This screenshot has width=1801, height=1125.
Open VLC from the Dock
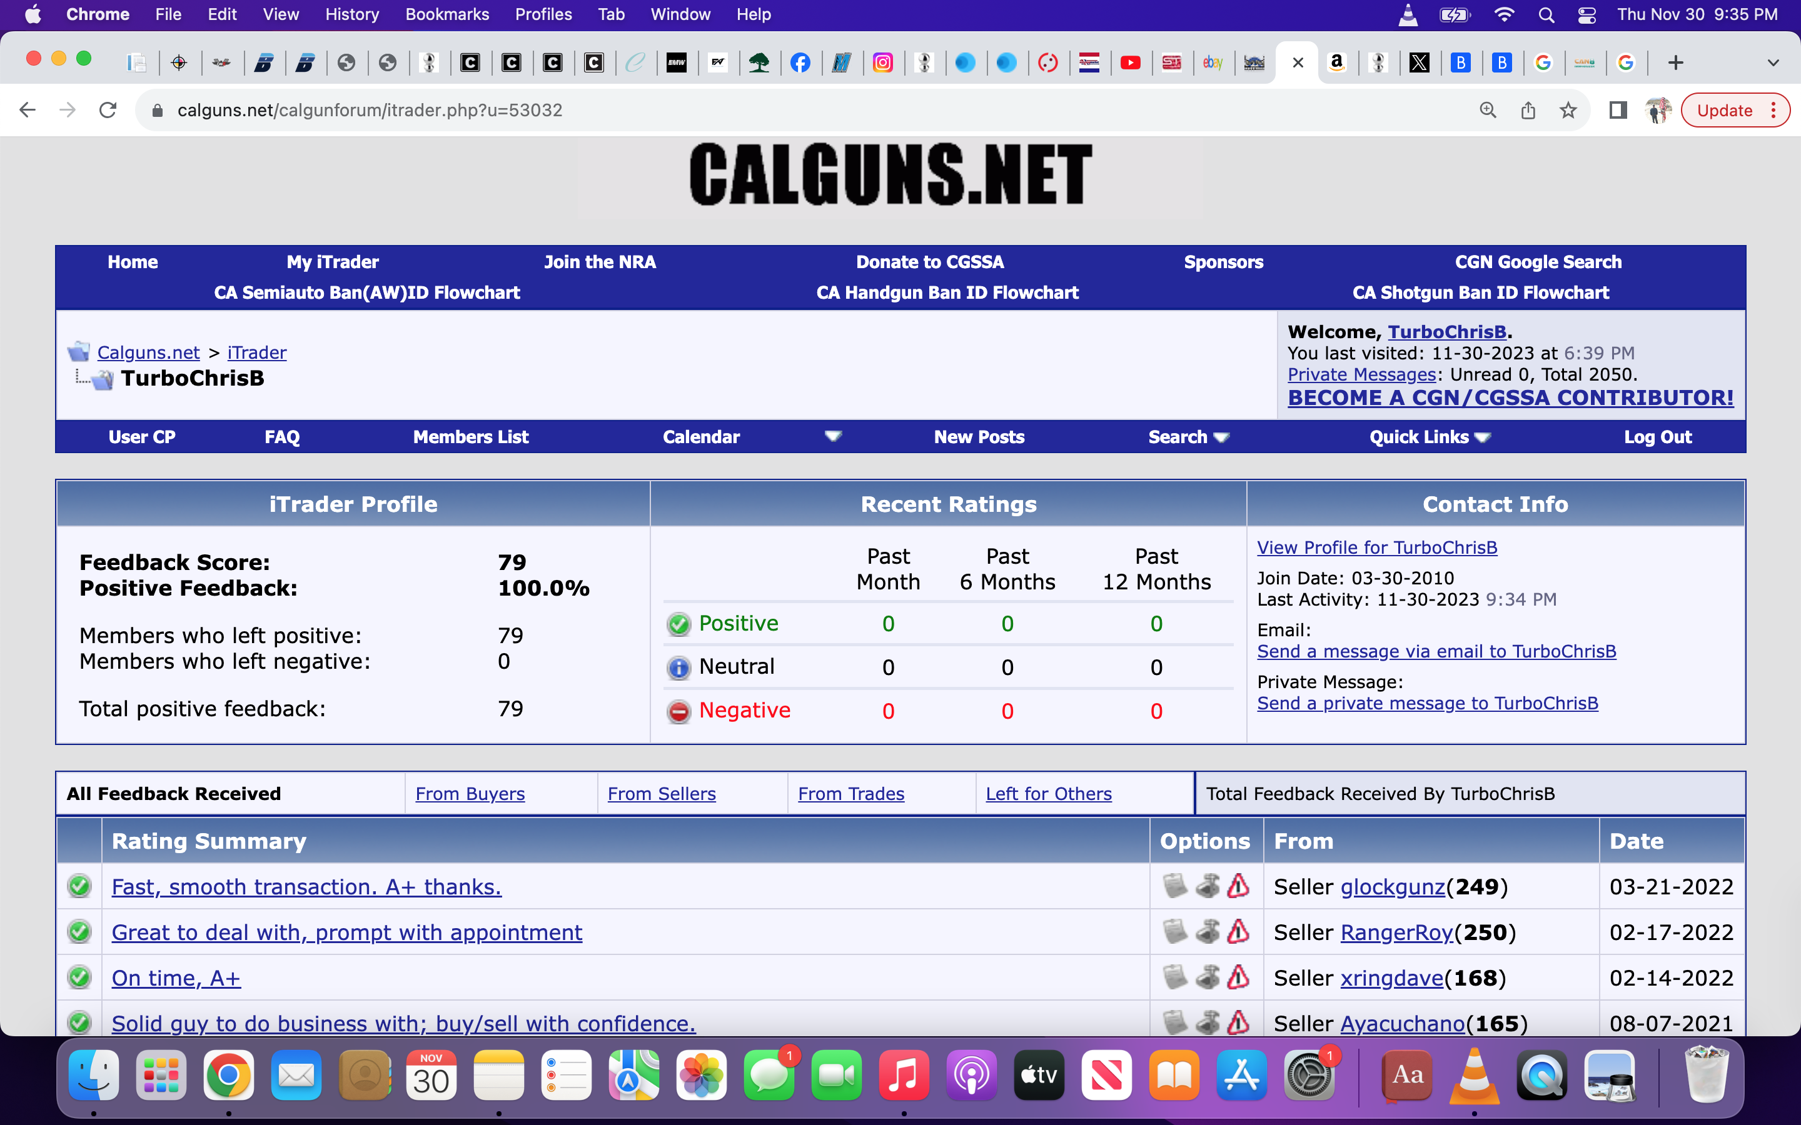[1475, 1075]
